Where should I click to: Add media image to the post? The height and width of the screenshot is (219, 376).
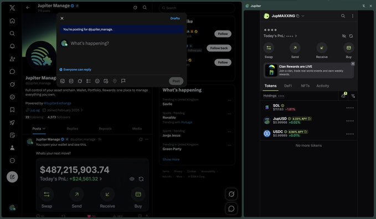63,81
